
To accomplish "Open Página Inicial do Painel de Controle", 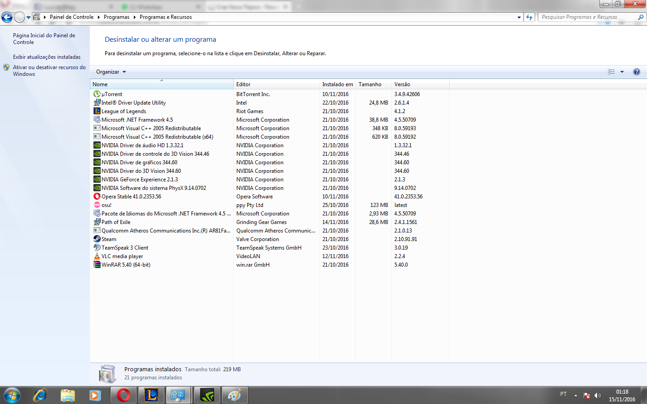I will (44, 39).
